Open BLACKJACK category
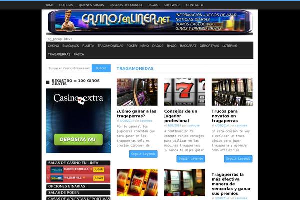Screen dimensions: 300x200 tap(71, 46)
